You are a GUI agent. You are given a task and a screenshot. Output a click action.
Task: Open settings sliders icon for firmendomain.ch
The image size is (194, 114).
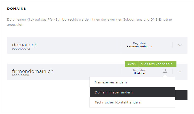point(165,71)
